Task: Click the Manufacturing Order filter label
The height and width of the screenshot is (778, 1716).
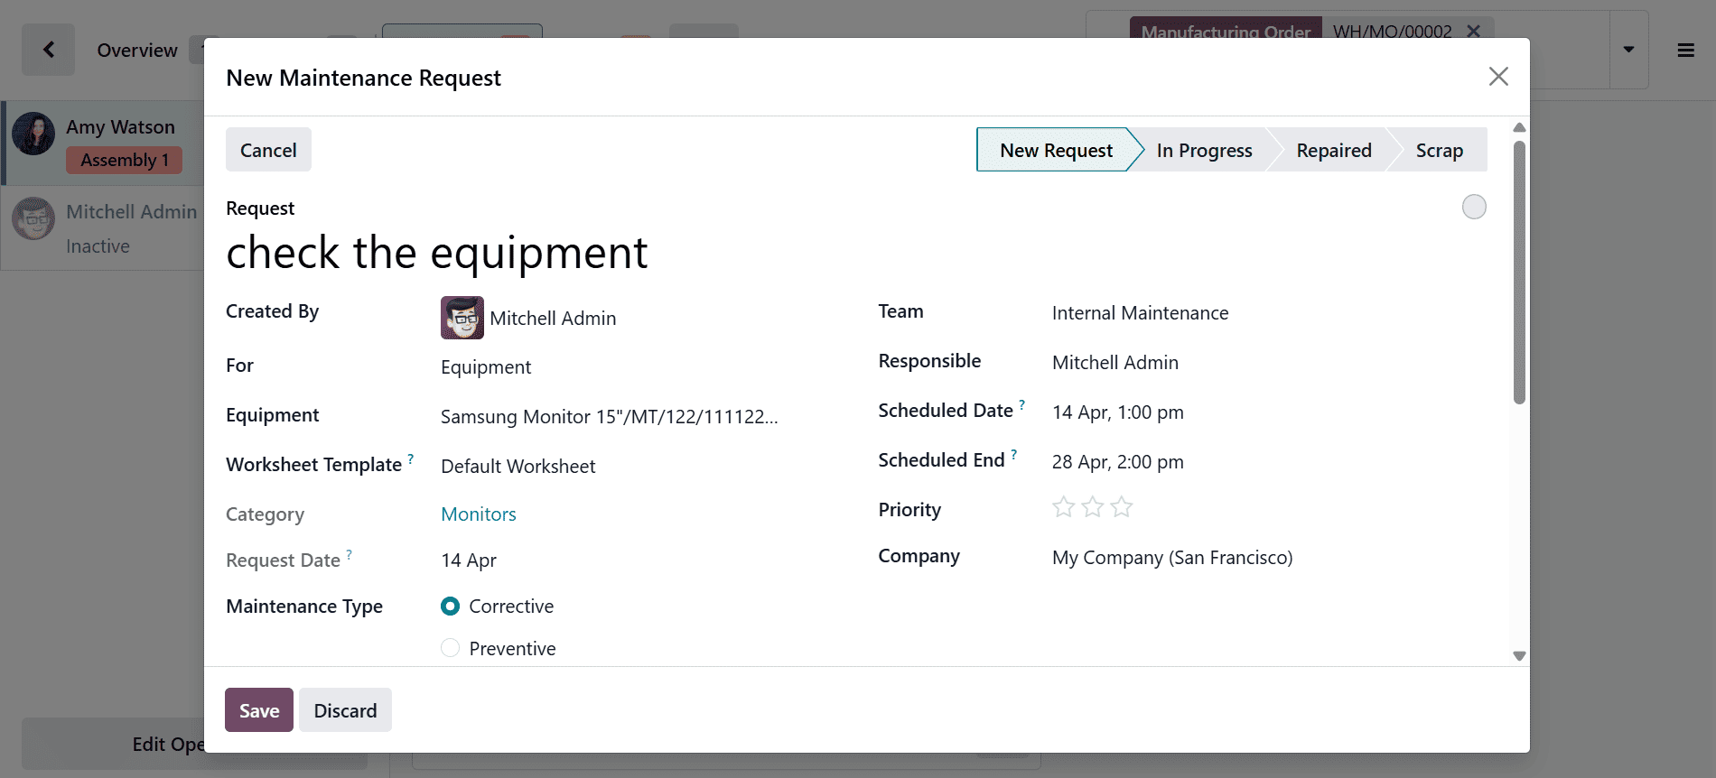Action: 1226,32
